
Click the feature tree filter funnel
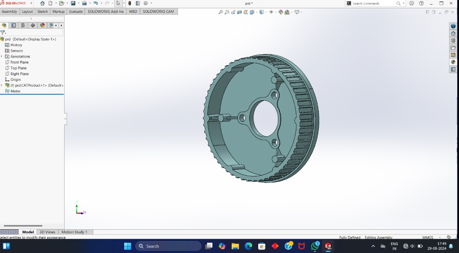(3, 33)
